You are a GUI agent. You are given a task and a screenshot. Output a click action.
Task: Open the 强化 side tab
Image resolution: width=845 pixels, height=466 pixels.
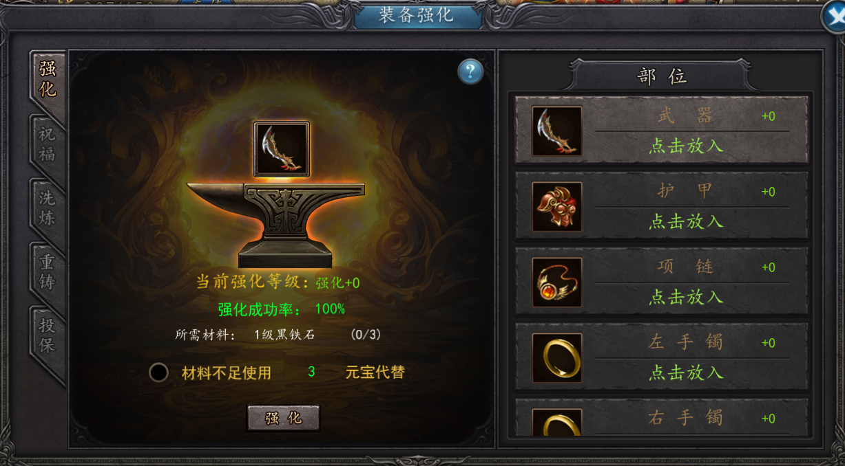coord(48,80)
